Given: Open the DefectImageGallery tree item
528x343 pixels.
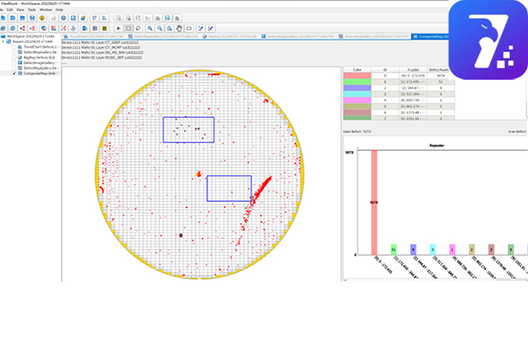Looking at the screenshot, I should tap(40, 63).
